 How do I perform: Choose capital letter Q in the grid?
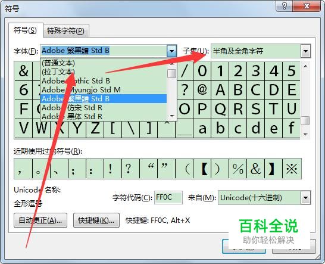pos(220,109)
